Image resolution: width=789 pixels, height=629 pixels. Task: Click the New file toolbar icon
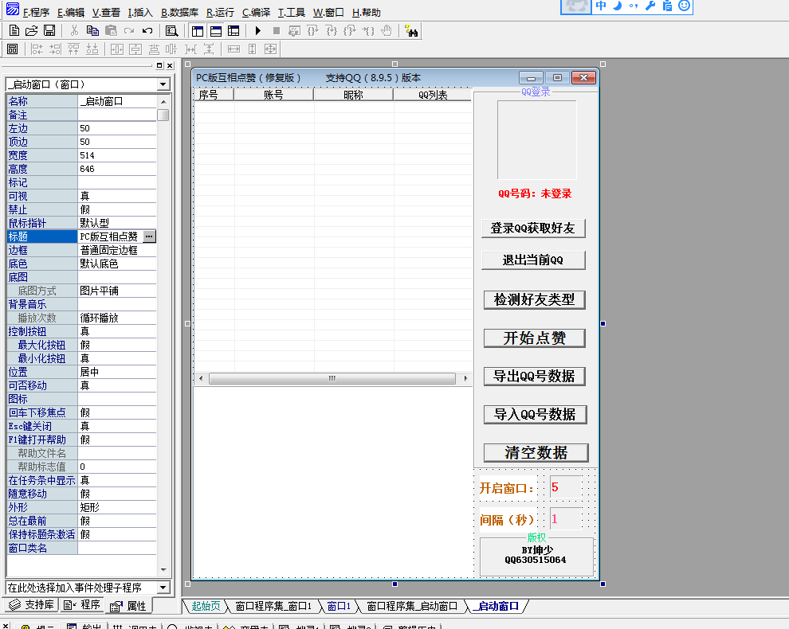click(14, 31)
